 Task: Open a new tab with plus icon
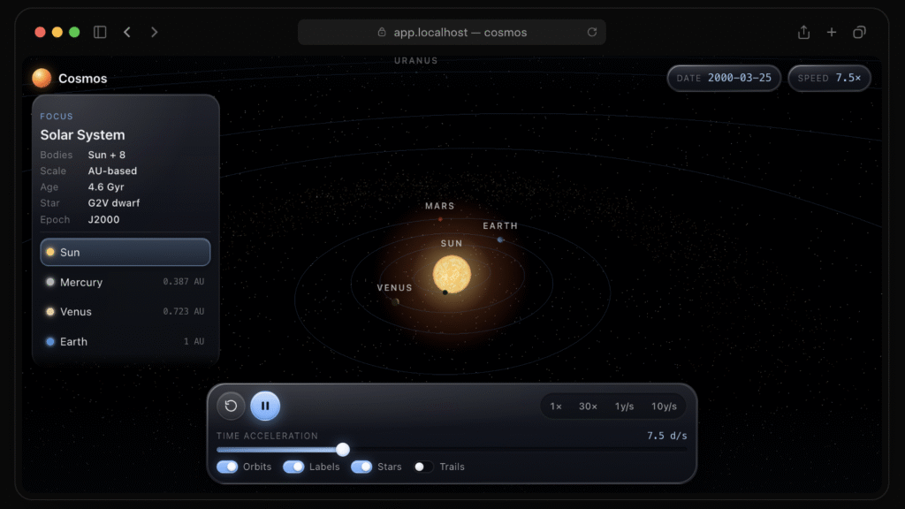(x=831, y=33)
